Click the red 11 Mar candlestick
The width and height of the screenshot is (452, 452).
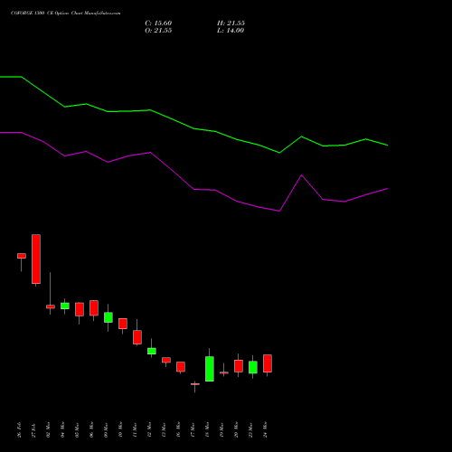[x=137, y=337]
